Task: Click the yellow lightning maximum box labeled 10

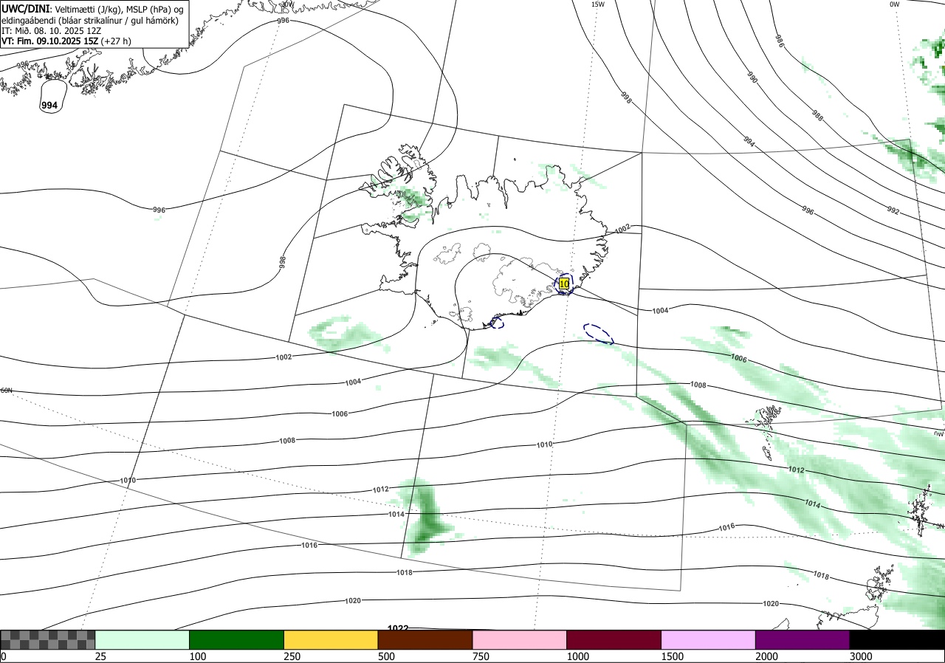Action: click(x=564, y=284)
